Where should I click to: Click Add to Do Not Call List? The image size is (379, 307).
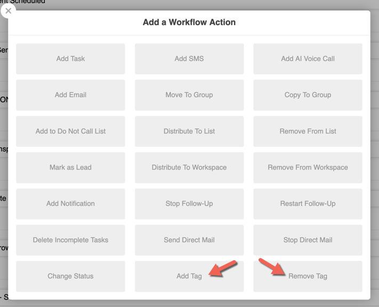70,131
